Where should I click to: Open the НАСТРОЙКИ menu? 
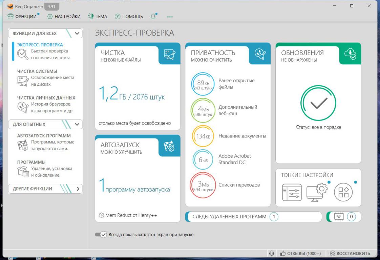click(64, 17)
